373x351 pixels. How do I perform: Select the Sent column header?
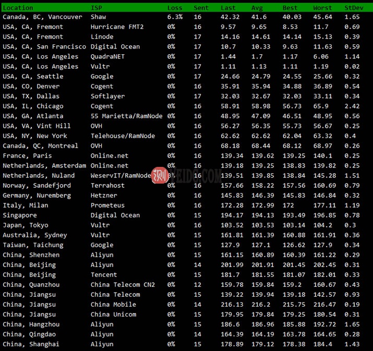pos(201,8)
